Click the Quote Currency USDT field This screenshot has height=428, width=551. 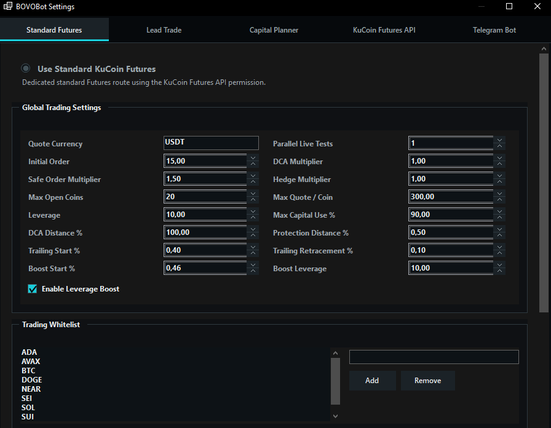coord(211,143)
